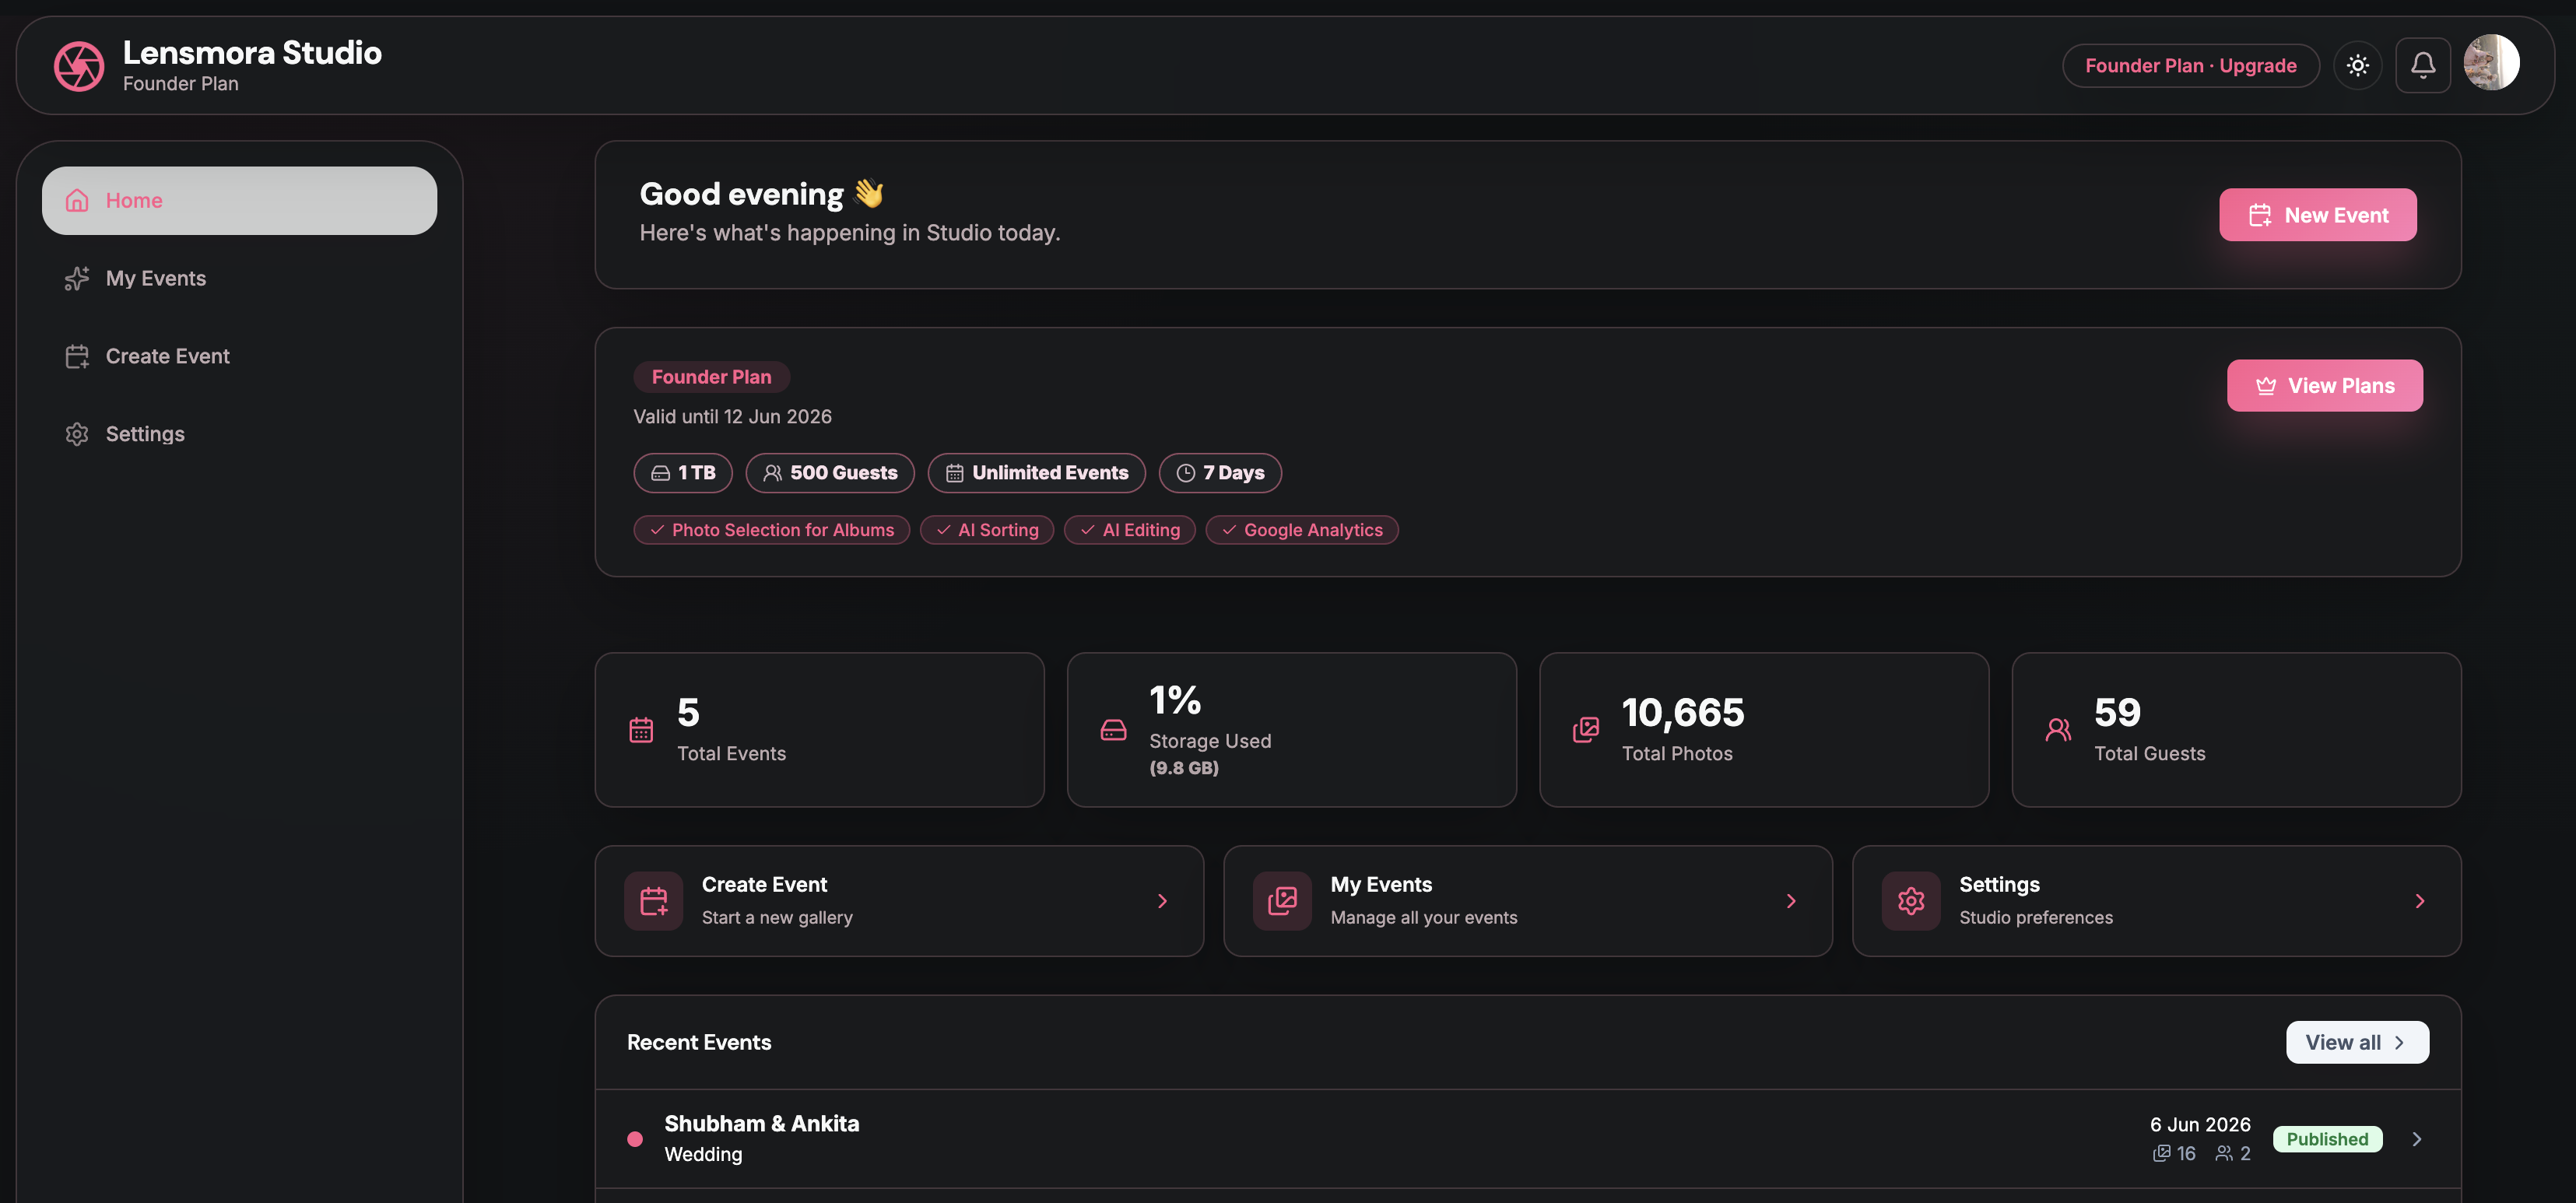Screen dimensions: 2576x1203
Task: Click the 500 Guests chip
Action: pyautogui.click(x=830, y=473)
